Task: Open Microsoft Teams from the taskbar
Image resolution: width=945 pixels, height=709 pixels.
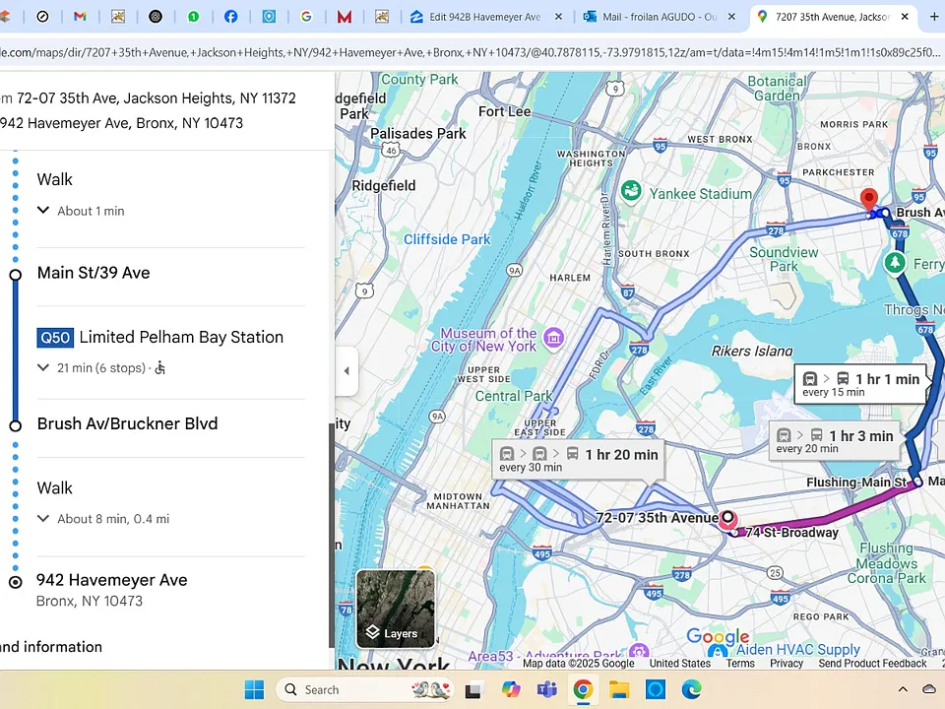Action: click(546, 689)
